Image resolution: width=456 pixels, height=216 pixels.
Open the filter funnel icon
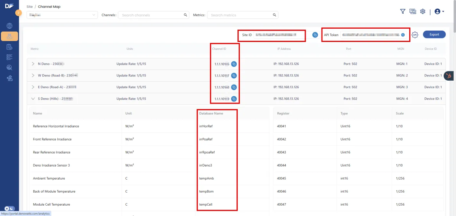[403, 11]
